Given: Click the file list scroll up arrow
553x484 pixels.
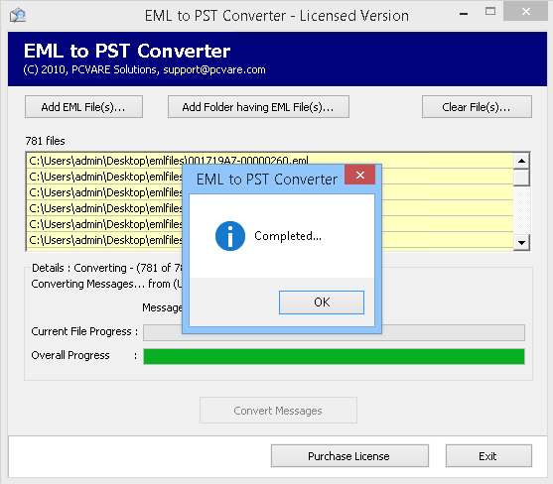Looking at the screenshot, I should [521, 161].
